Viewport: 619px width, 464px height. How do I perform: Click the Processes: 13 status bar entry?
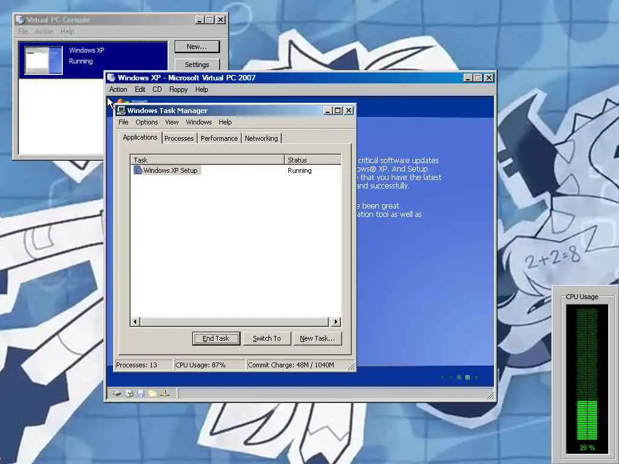144,365
